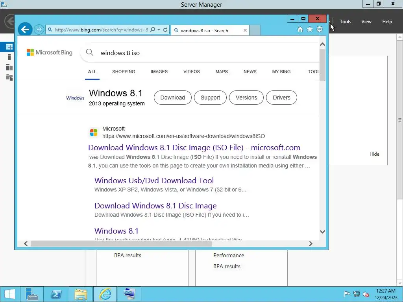Click the IE vertical scrollbar up arrow
This screenshot has width=403, height=302.
[x=323, y=44]
